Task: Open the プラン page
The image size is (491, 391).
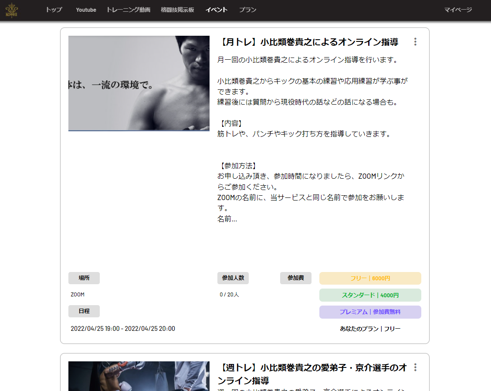Action: click(x=247, y=10)
